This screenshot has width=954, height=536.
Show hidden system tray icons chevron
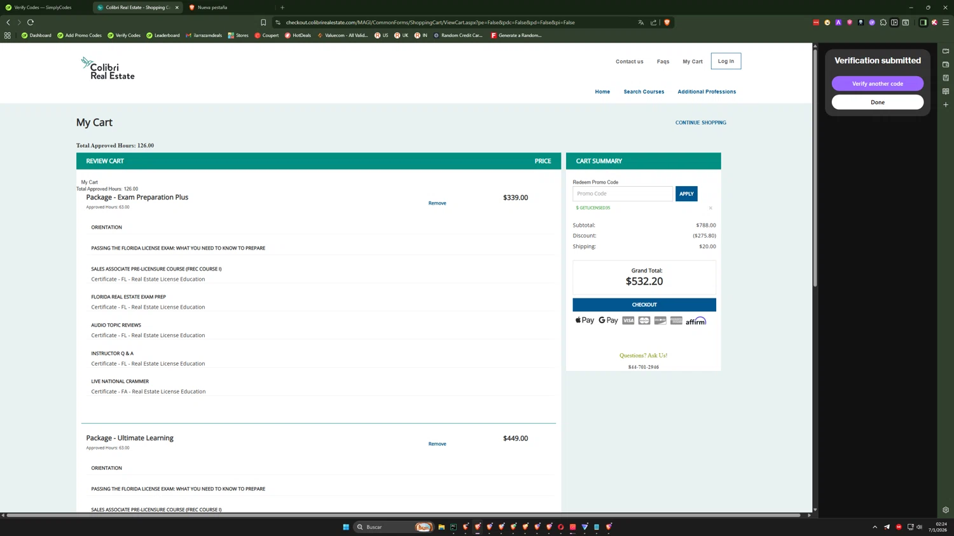[874, 526]
